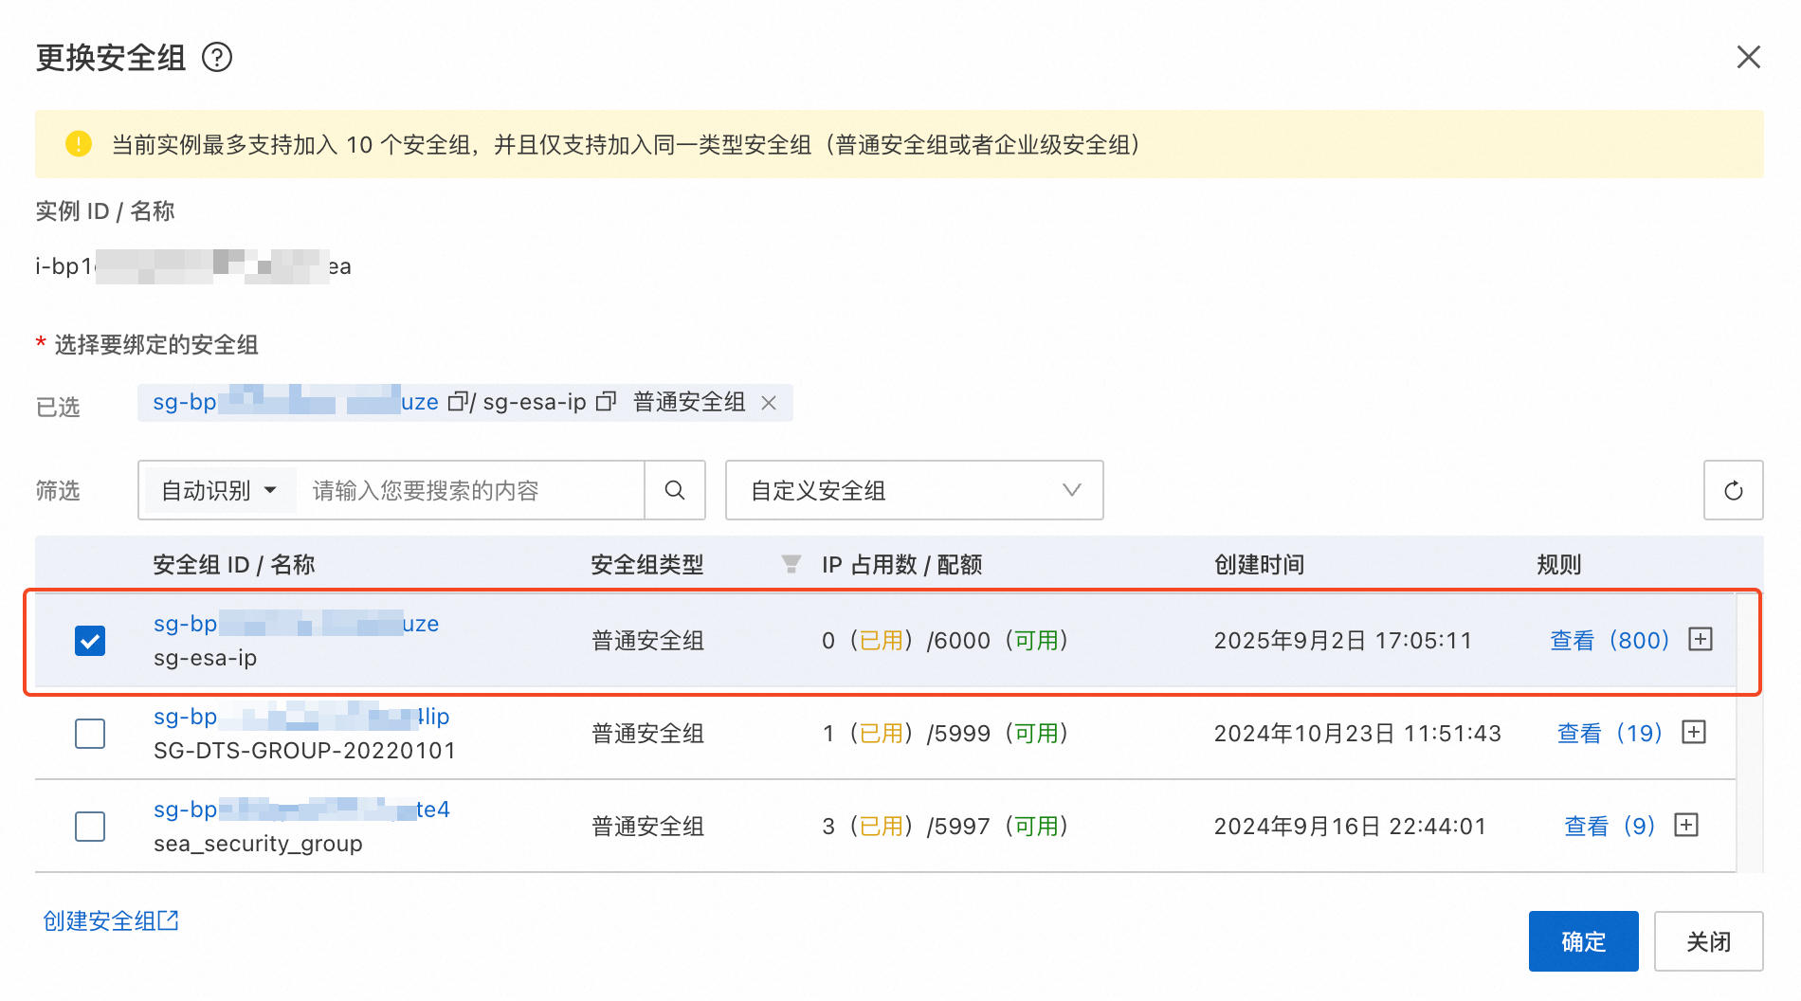Image resolution: width=1801 pixels, height=1001 pixels.
Task: Click the name SG-DTS-GROUP-20220101
Action: point(305,751)
